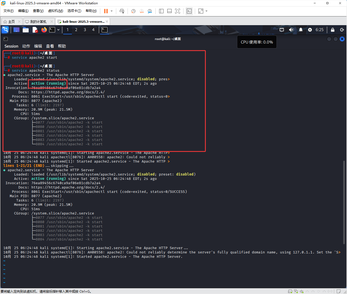Open terminal emulator launcher in Kali panel
347x294 pixels.
(52, 30)
